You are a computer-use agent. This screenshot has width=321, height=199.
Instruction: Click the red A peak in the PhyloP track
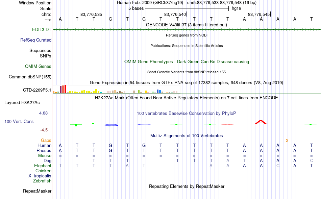click(261, 122)
